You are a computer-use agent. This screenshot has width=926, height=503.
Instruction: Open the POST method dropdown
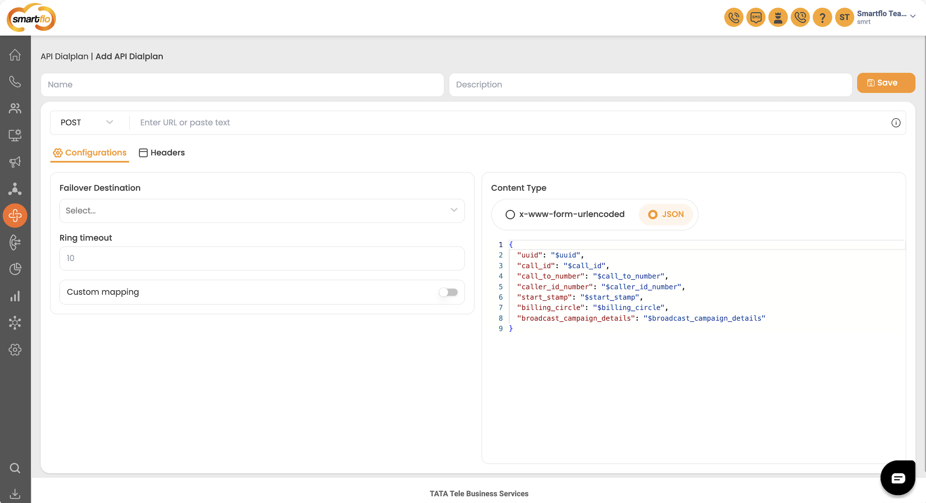87,123
